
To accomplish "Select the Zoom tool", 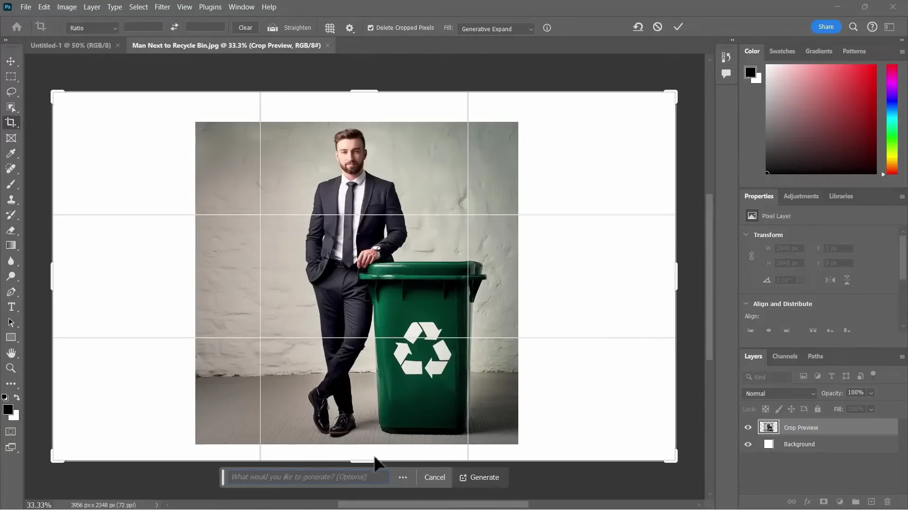I will click(x=11, y=368).
